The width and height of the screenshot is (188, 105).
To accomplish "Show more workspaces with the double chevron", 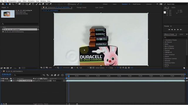I will (157, 4).
